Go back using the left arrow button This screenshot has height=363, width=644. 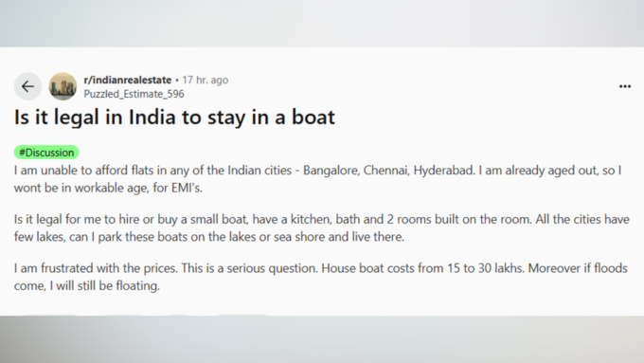tap(27, 86)
